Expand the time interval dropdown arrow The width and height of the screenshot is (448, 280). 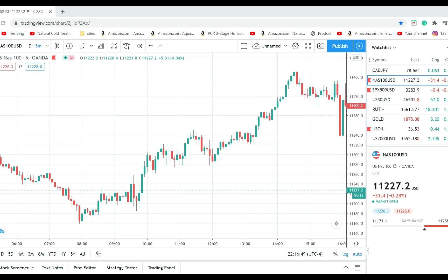pos(47,46)
